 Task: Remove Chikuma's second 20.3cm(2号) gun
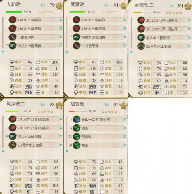61,128
